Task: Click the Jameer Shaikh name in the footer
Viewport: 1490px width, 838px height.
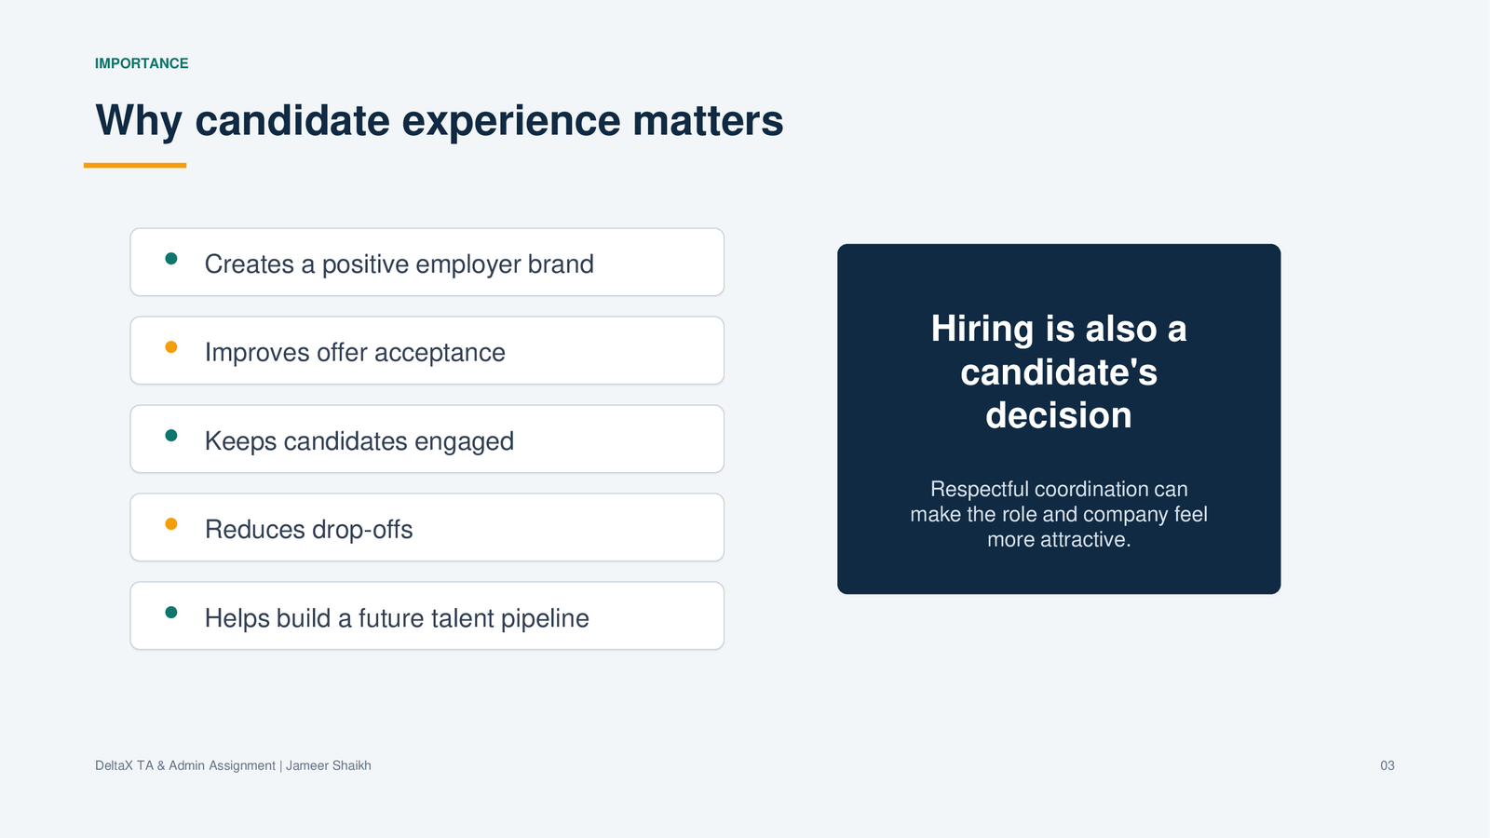Action: (x=329, y=765)
